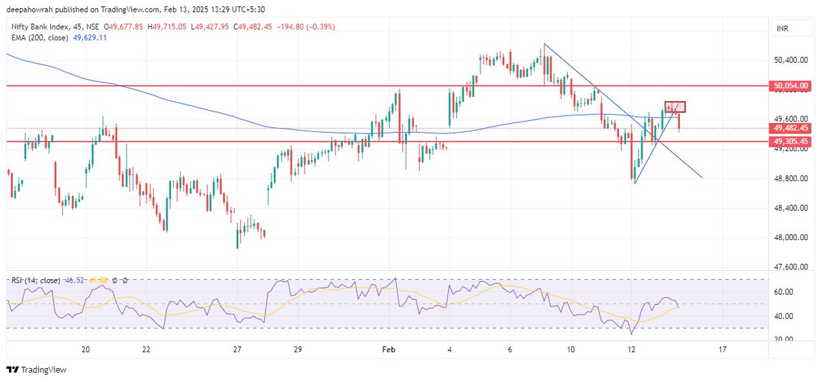Click the RSI axis value 40.00

[783, 316]
